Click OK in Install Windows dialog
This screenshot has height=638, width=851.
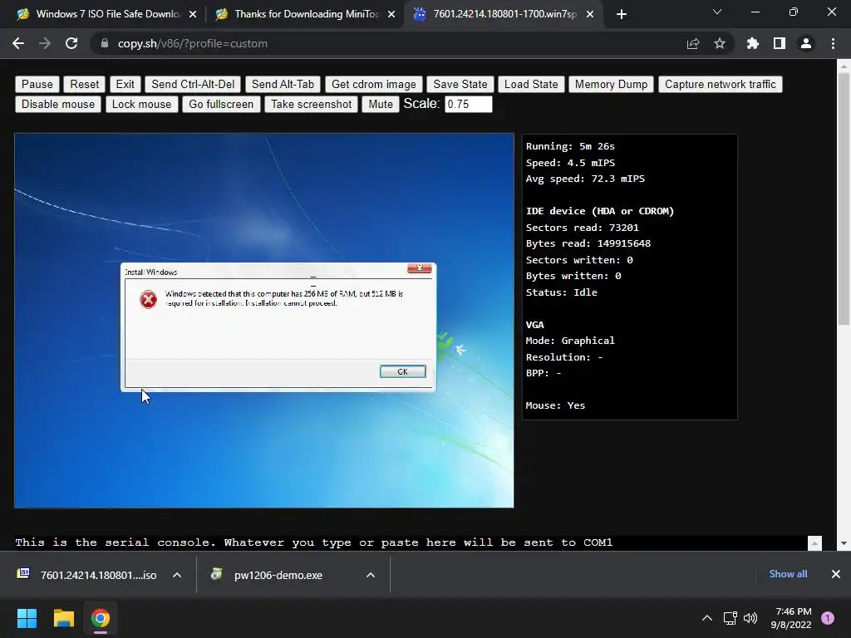pyautogui.click(x=403, y=371)
